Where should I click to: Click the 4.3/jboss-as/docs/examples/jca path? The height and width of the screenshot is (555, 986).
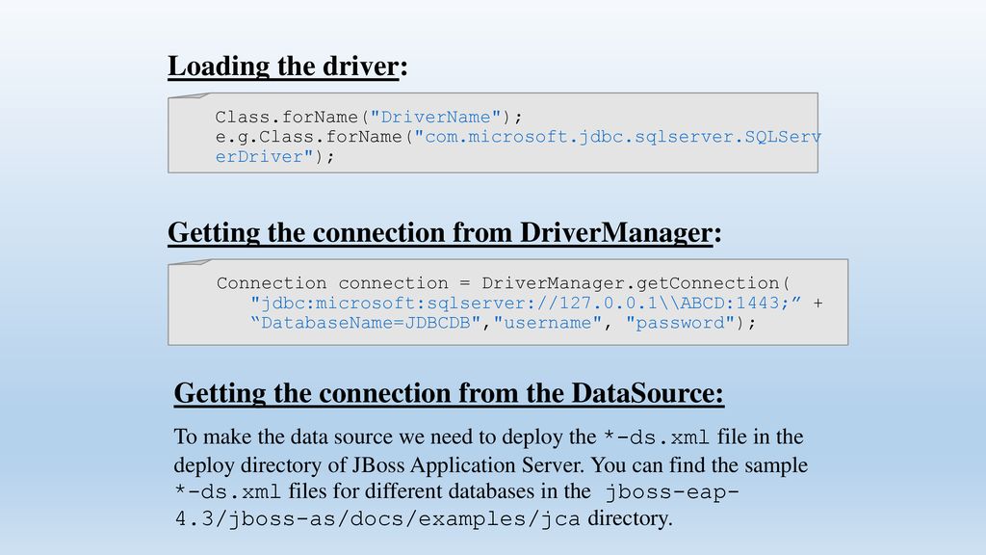click(377, 519)
